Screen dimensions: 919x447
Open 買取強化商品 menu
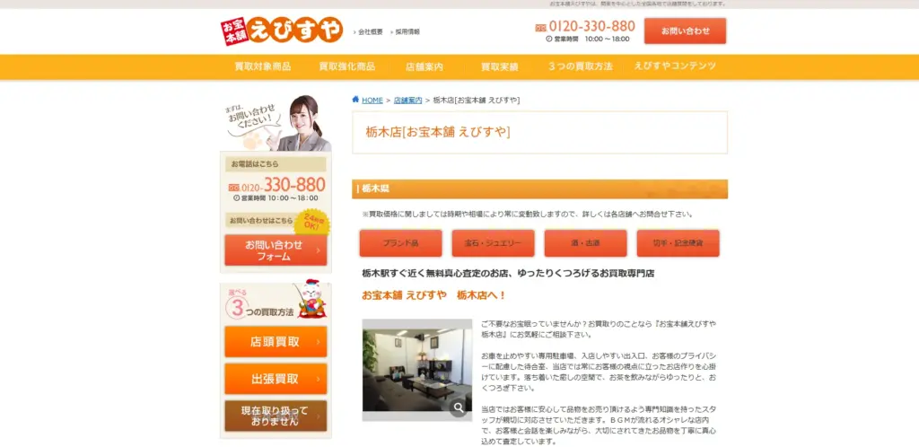point(347,67)
